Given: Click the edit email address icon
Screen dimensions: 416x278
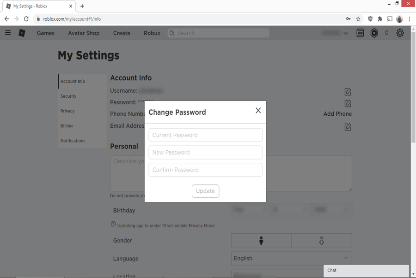Looking at the screenshot, I should click(x=348, y=127).
